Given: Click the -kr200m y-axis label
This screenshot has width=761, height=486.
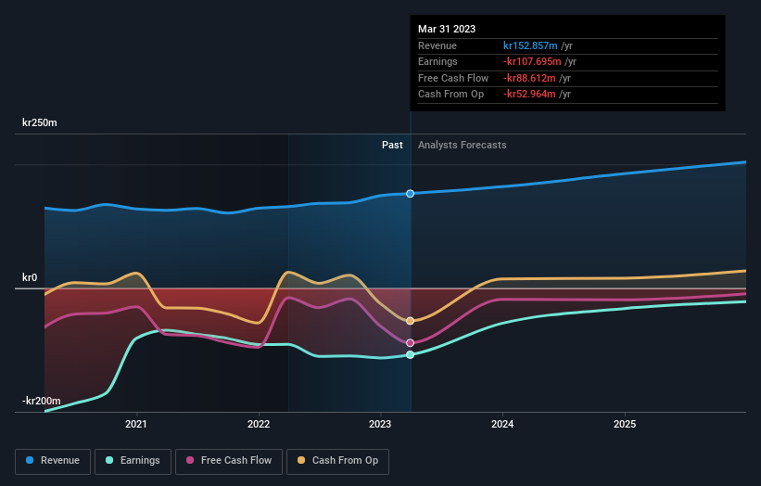Looking at the screenshot, I should point(42,401).
